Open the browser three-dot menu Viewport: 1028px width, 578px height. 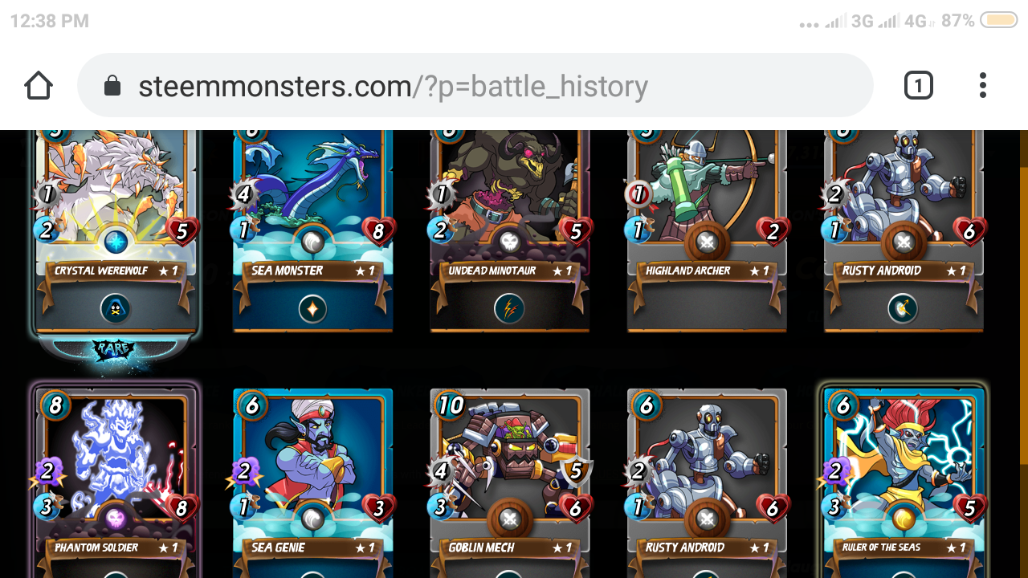[x=983, y=85]
